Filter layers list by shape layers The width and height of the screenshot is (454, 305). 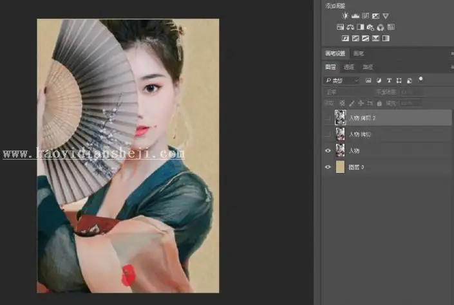tap(399, 80)
